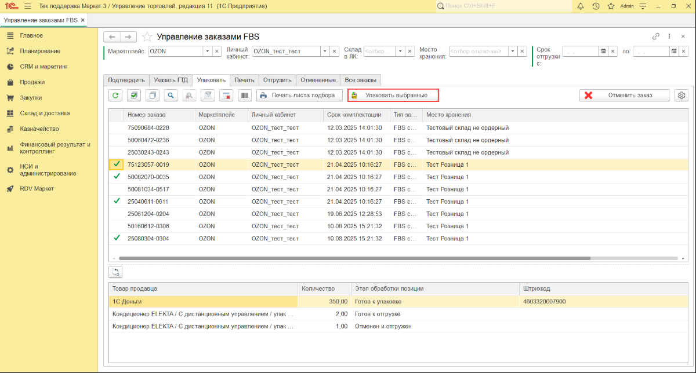Uncheck order 25040611-0611

117,202
